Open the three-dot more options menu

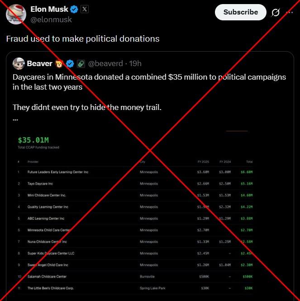tap(290, 13)
